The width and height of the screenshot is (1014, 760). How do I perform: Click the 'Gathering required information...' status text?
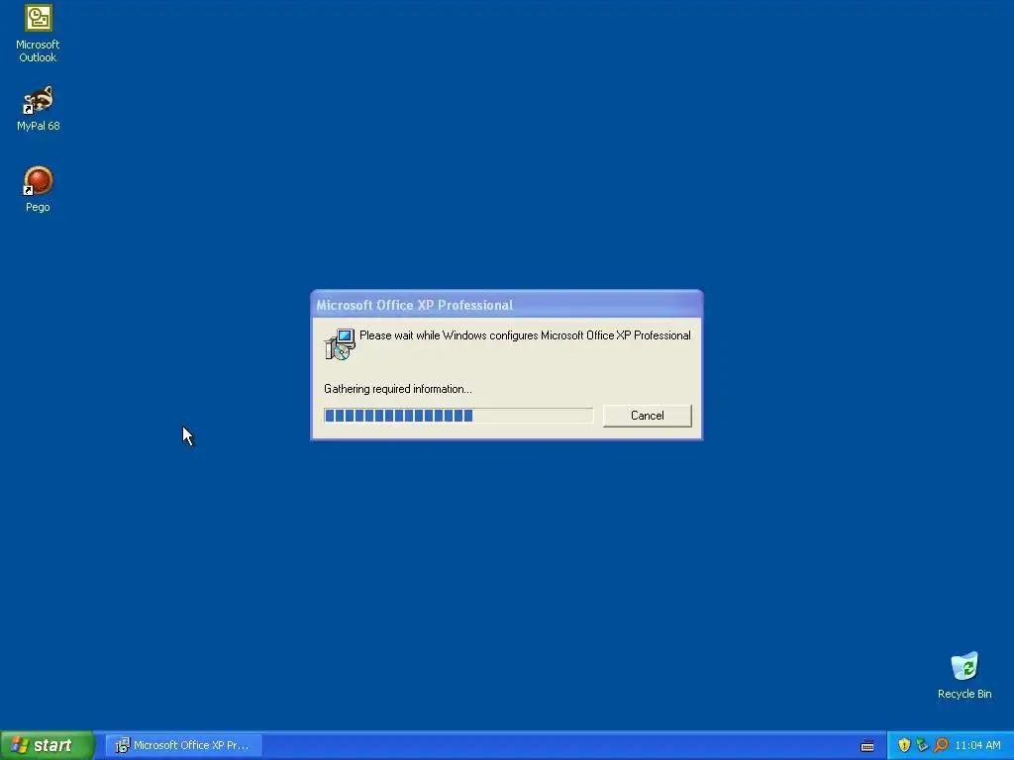[398, 389]
